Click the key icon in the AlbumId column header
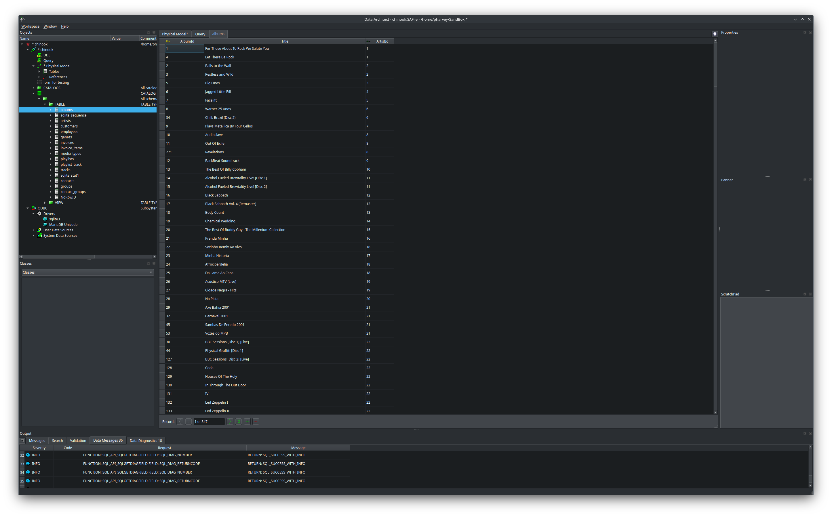The height and width of the screenshot is (517, 832). (168, 41)
